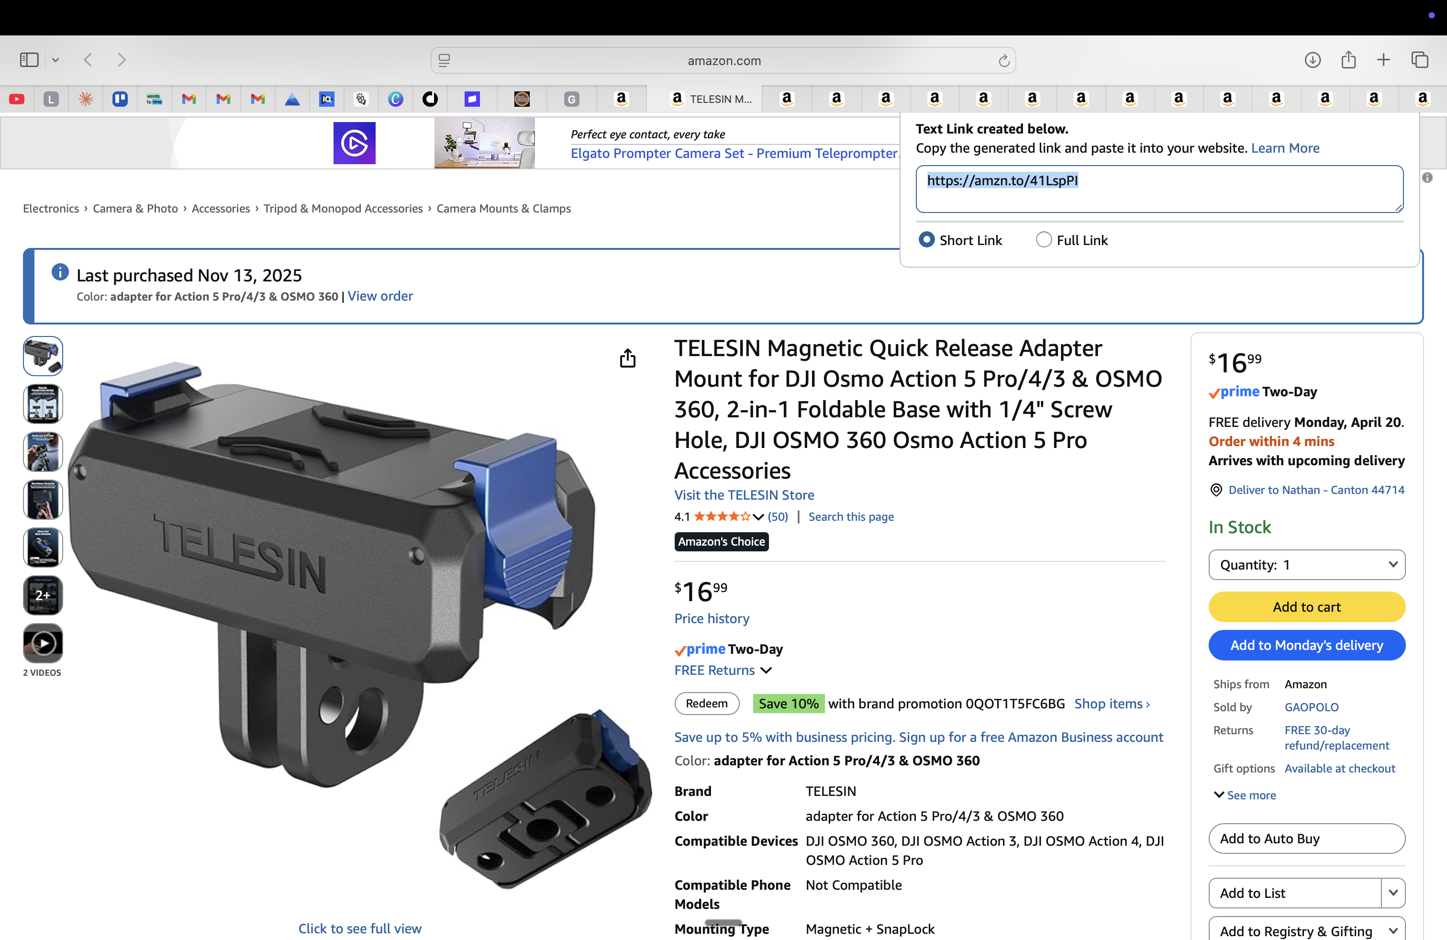Open the Crazy Amazing Designs pinned tab
The image size is (1447, 940).
point(522,99)
